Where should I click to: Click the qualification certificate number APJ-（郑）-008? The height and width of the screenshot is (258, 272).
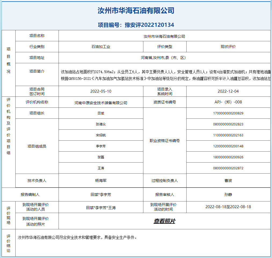tap(228, 102)
